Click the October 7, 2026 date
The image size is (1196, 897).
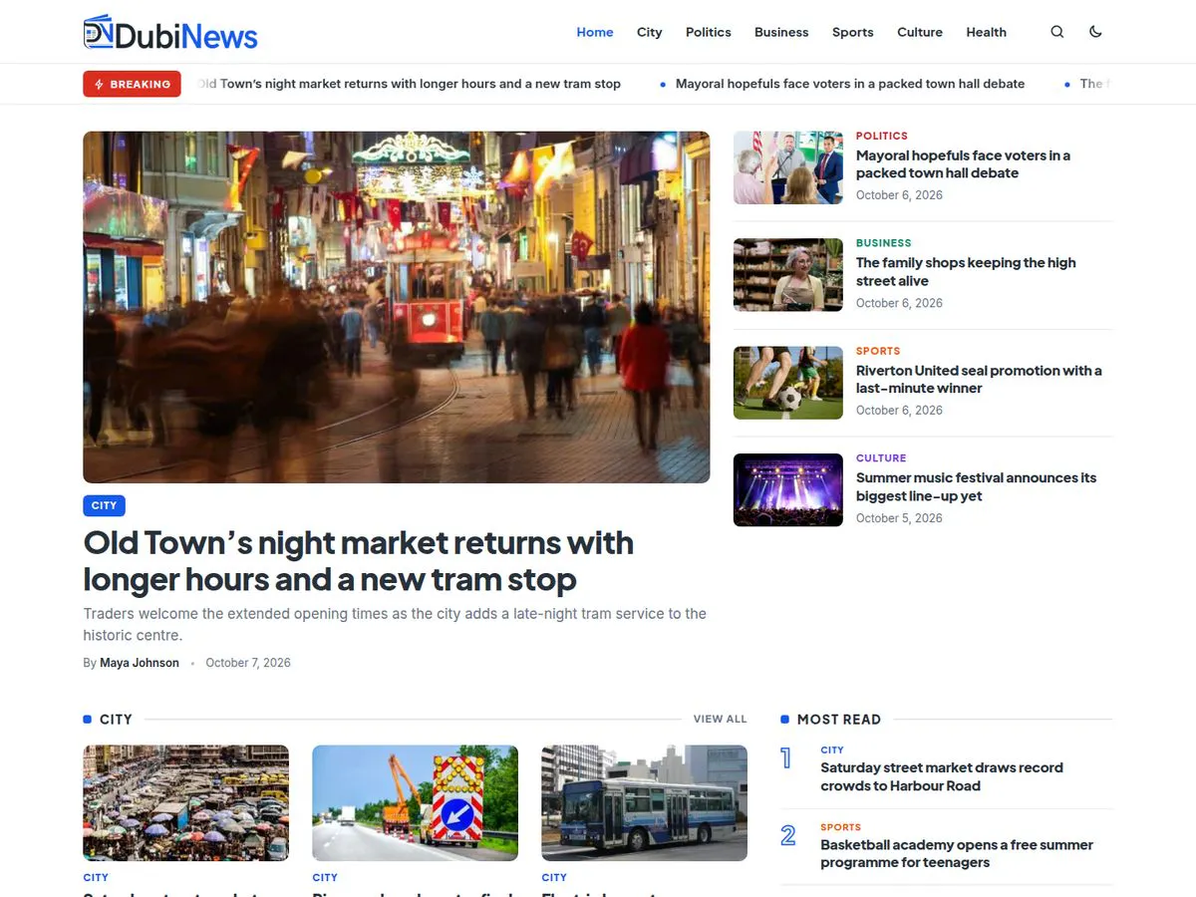click(x=248, y=663)
